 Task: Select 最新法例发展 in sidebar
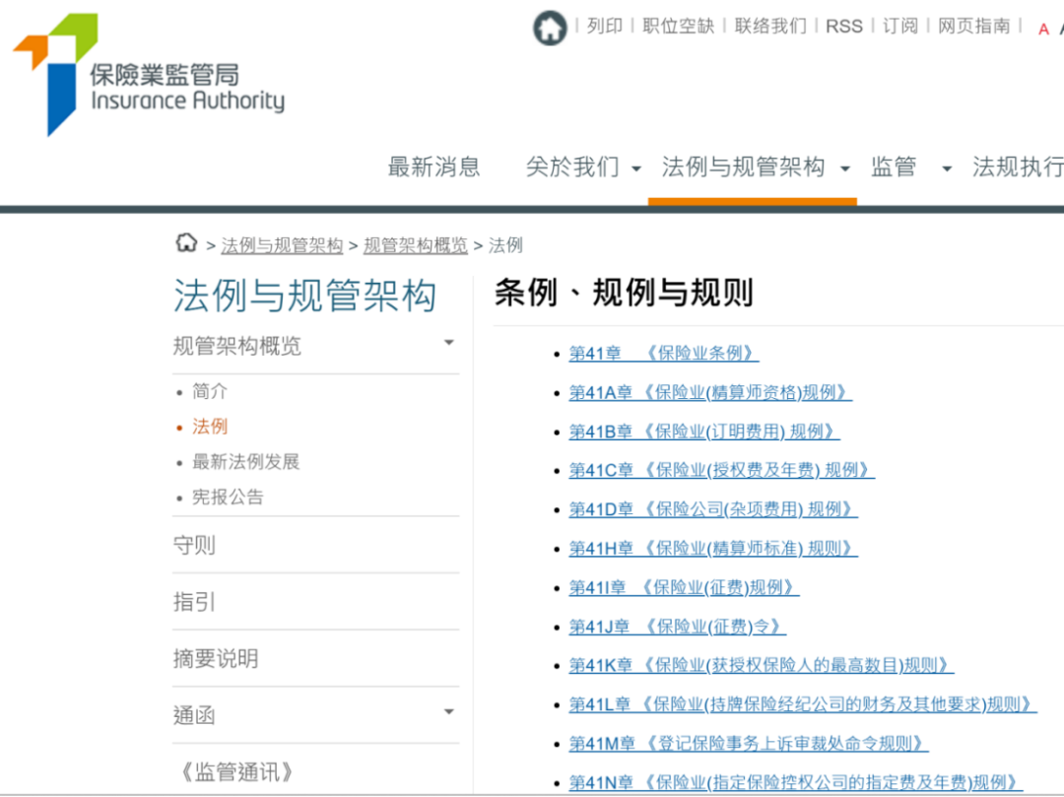(x=245, y=462)
